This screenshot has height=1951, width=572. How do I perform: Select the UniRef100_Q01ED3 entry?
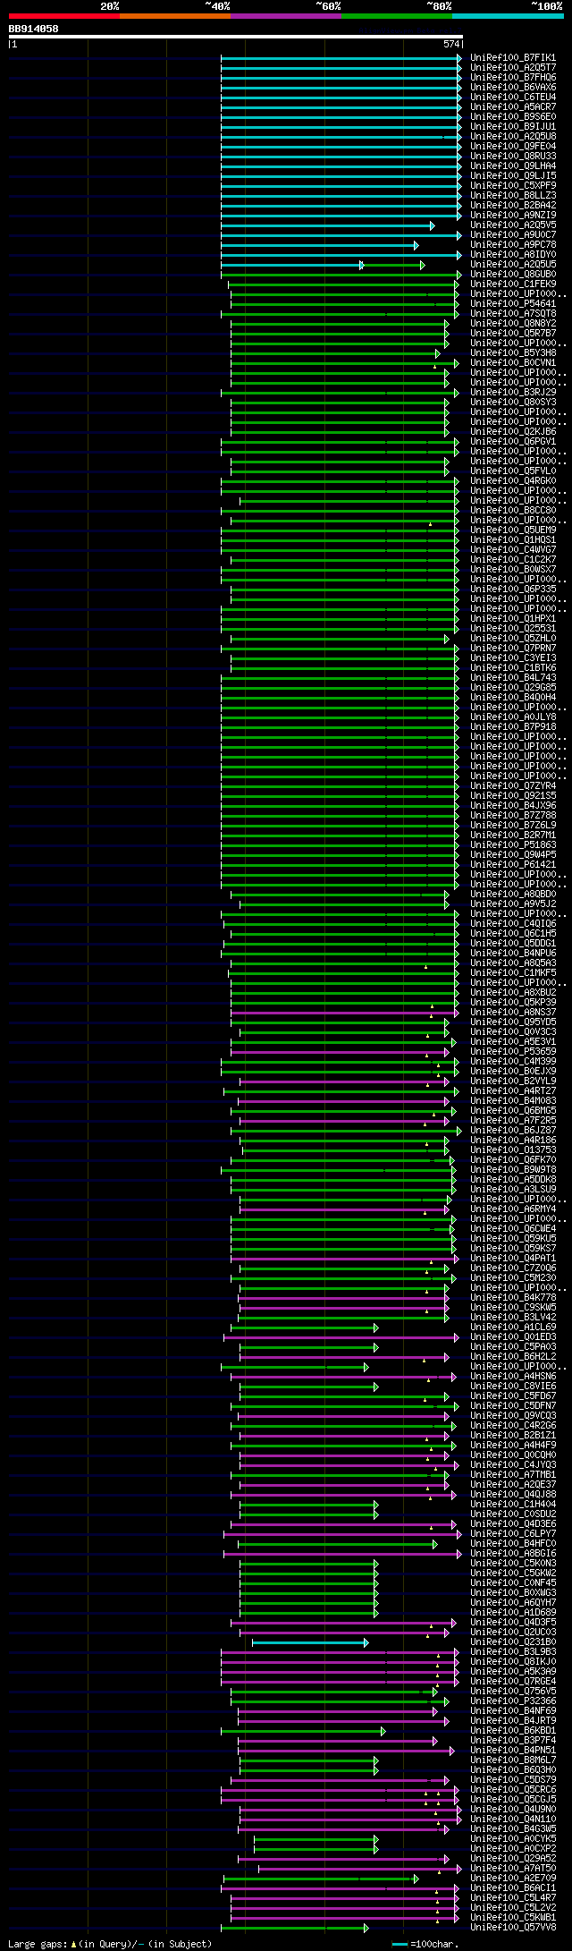coord(513,1336)
